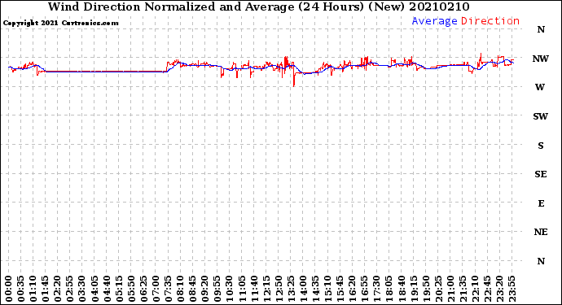
Task: Click the 11:40 time label
Action: (x=254, y=289)
